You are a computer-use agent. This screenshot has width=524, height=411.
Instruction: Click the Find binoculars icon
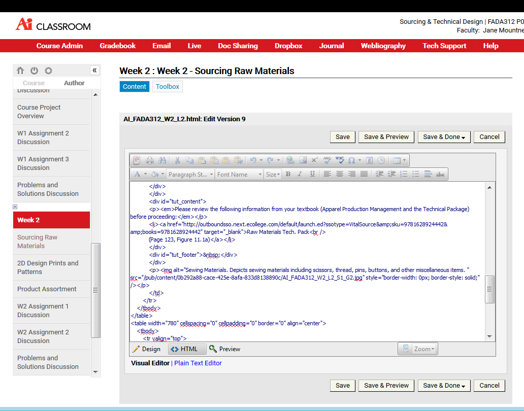point(162,160)
